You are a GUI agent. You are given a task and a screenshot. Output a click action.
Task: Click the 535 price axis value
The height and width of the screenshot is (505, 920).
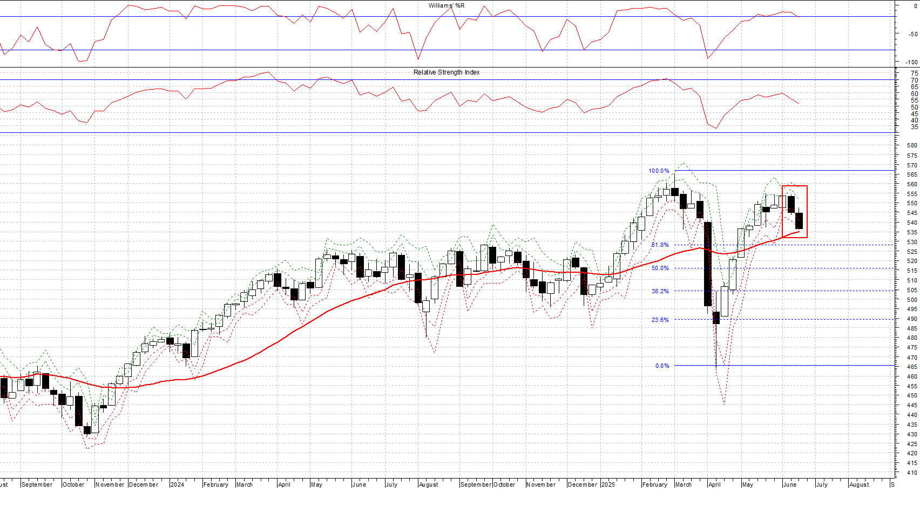[x=912, y=232]
